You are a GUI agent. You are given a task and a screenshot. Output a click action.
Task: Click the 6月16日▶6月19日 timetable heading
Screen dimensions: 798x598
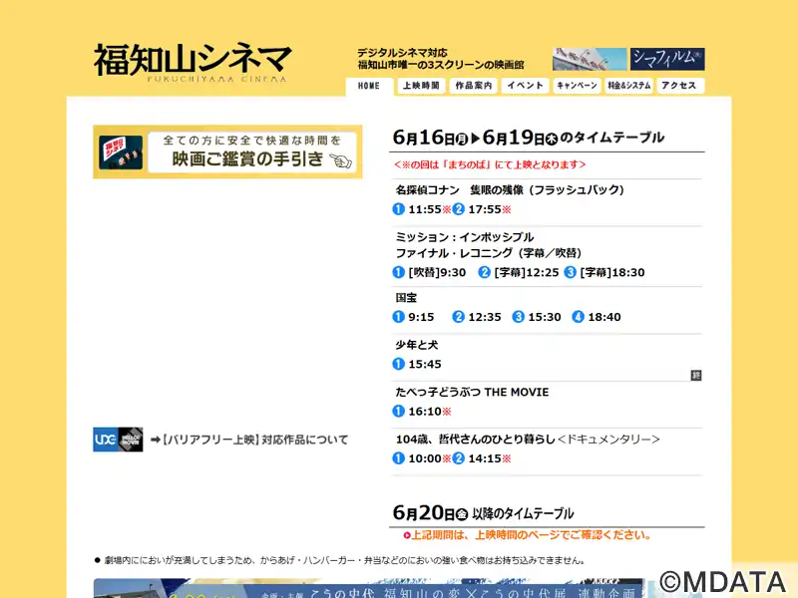click(529, 138)
